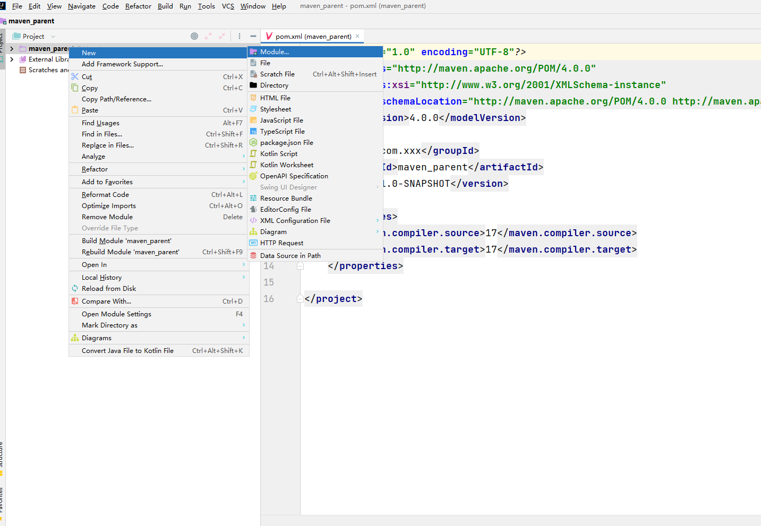Click the maven_parent breadcrumb in navigation bar
The image size is (761, 526).
[31, 21]
